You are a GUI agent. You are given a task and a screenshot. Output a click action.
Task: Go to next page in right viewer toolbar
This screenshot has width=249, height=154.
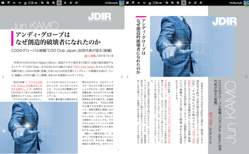[x=144, y=3]
